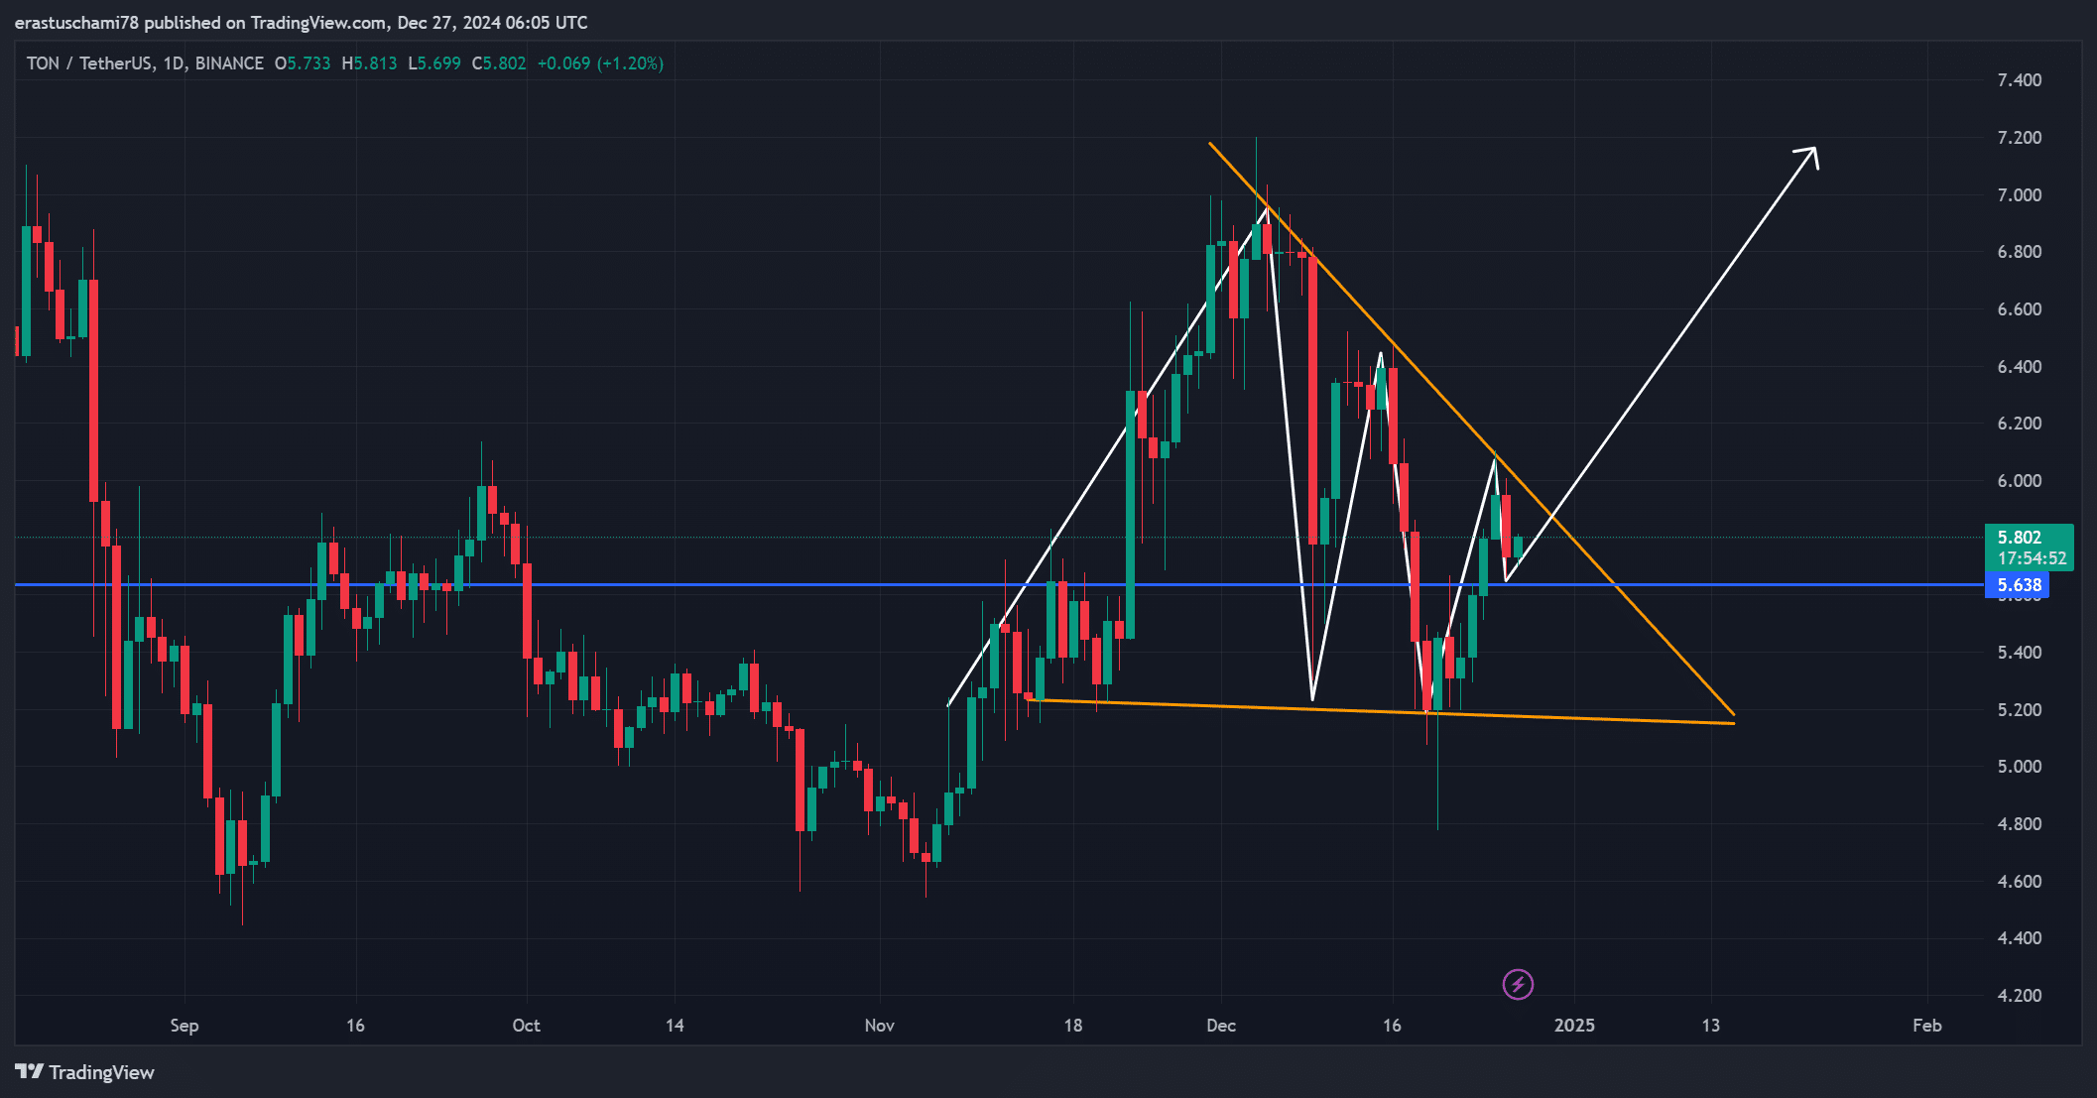Click the 1D interval label

click(174, 63)
